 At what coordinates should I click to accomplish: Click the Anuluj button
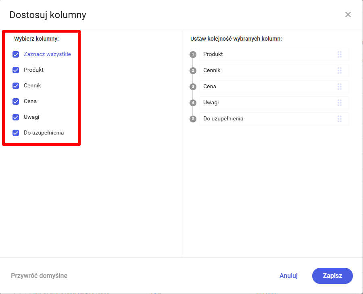[x=288, y=276]
